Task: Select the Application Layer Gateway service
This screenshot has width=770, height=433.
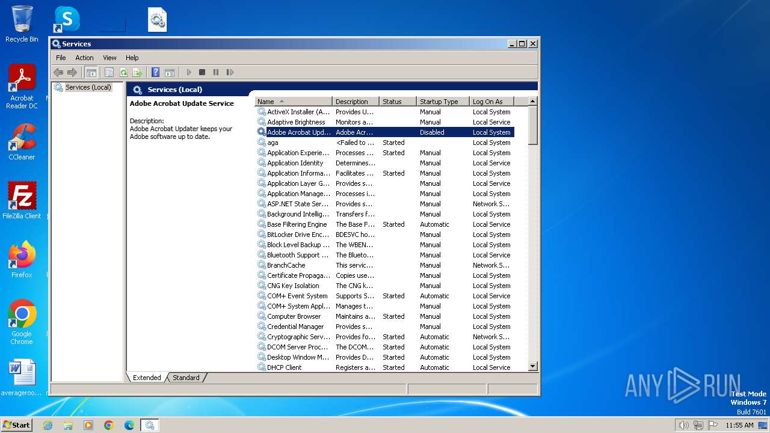Action: tap(384, 183)
